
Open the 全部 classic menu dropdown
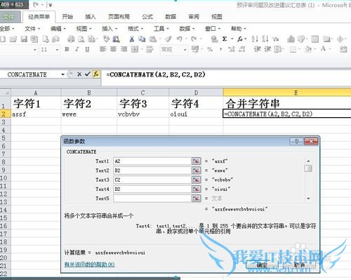pos(7,29)
